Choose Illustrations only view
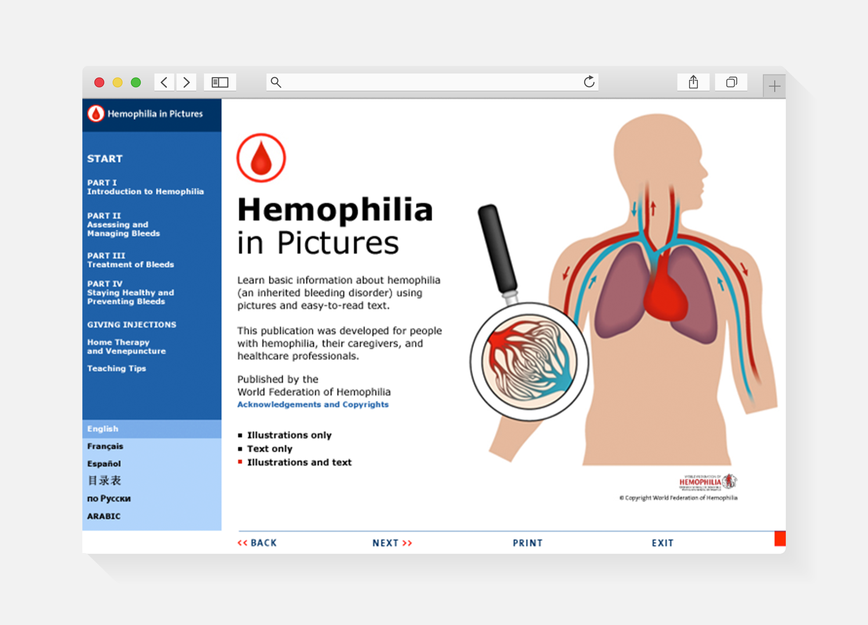The width and height of the screenshot is (868, 625). (289, 435)
